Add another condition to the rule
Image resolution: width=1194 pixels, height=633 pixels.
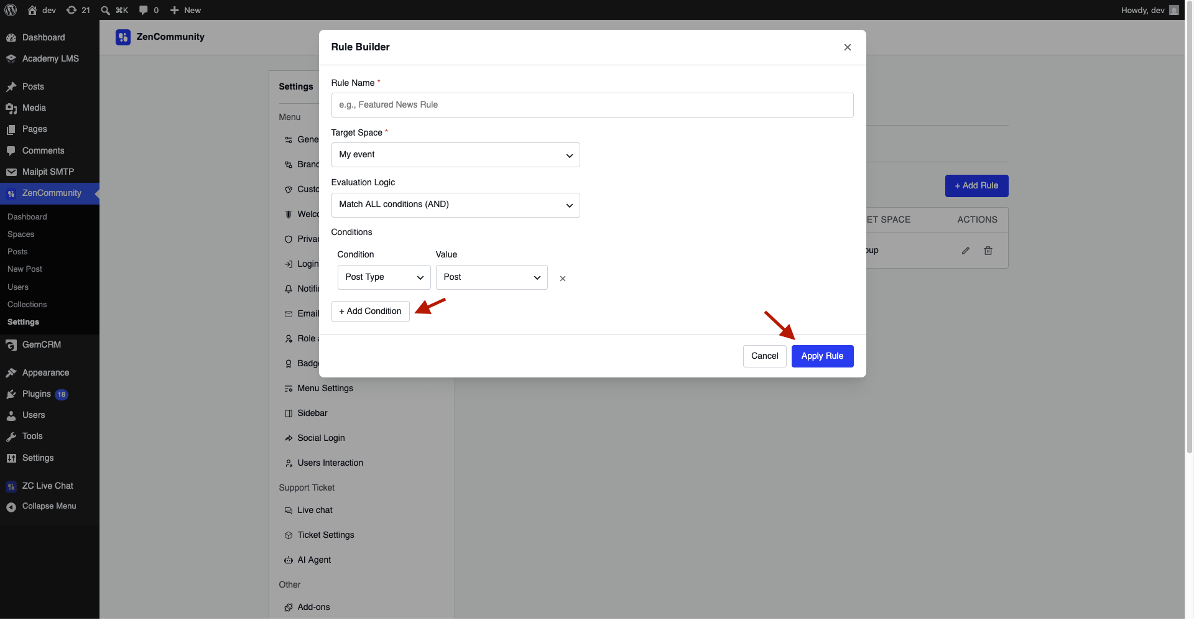pyautogui.click(x=370, y=312)
